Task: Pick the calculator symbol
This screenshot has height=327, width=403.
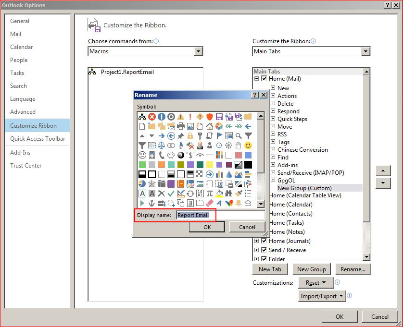Action: click(x=152, y=155)
